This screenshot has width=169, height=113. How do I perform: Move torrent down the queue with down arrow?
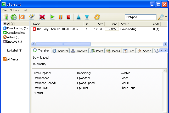click(87, 17)
